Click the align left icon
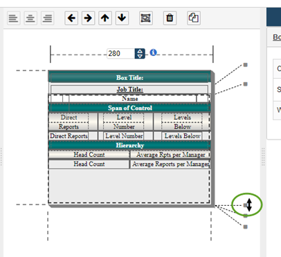Viewport: 281px width, 257px height. pyautogui.click(x=14, y=18)
